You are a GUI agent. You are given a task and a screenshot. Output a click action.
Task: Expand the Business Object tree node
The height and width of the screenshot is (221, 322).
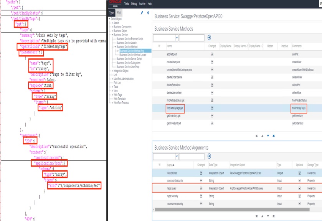112,31
